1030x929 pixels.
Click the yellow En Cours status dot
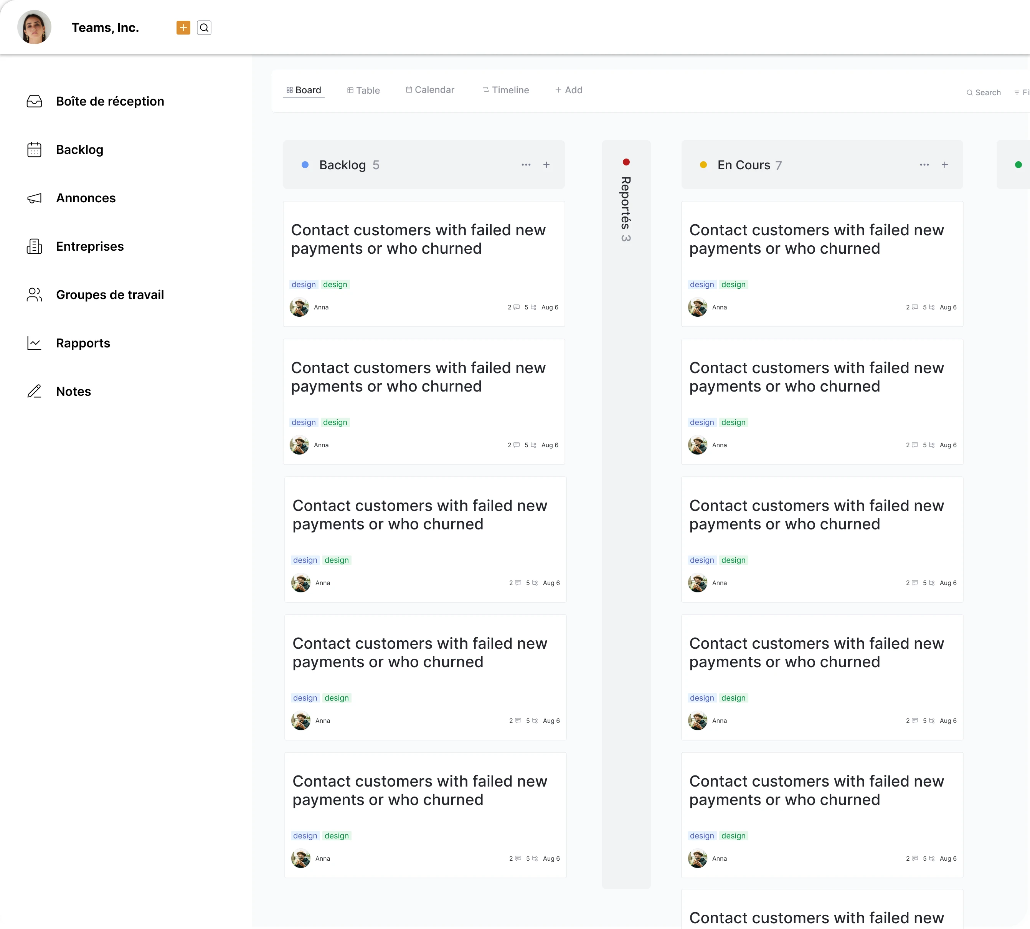point(703,165)
